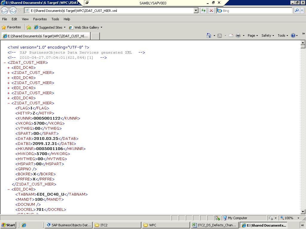Collapse the root ZDAT_CUST_HIER node
The height and width of the screenshot is (229, 306).
[x=5, y=63]
